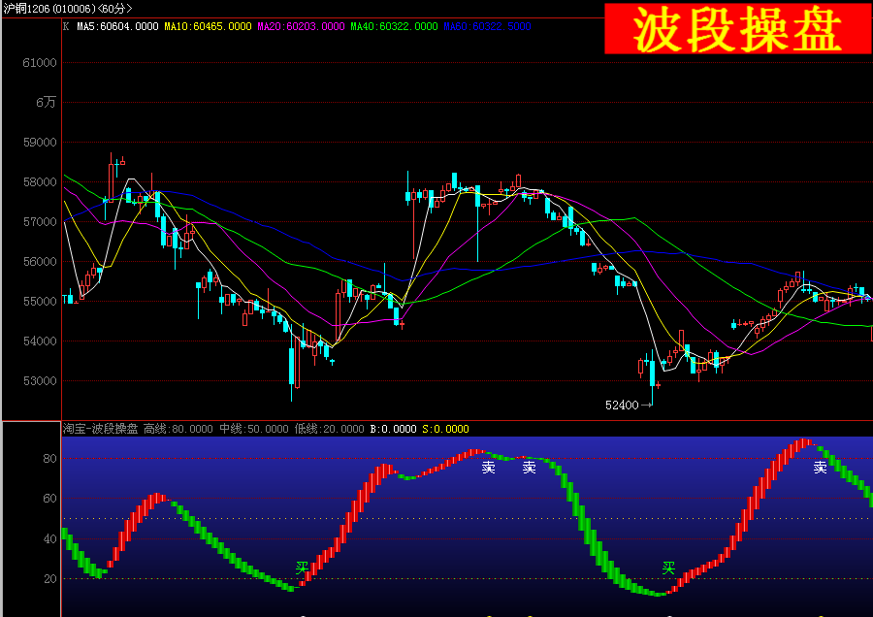The height and width of the screenshot is (617, 873).
Task: Select the blue MA60:60322.5000 label
Action: (x=487, y=26)
